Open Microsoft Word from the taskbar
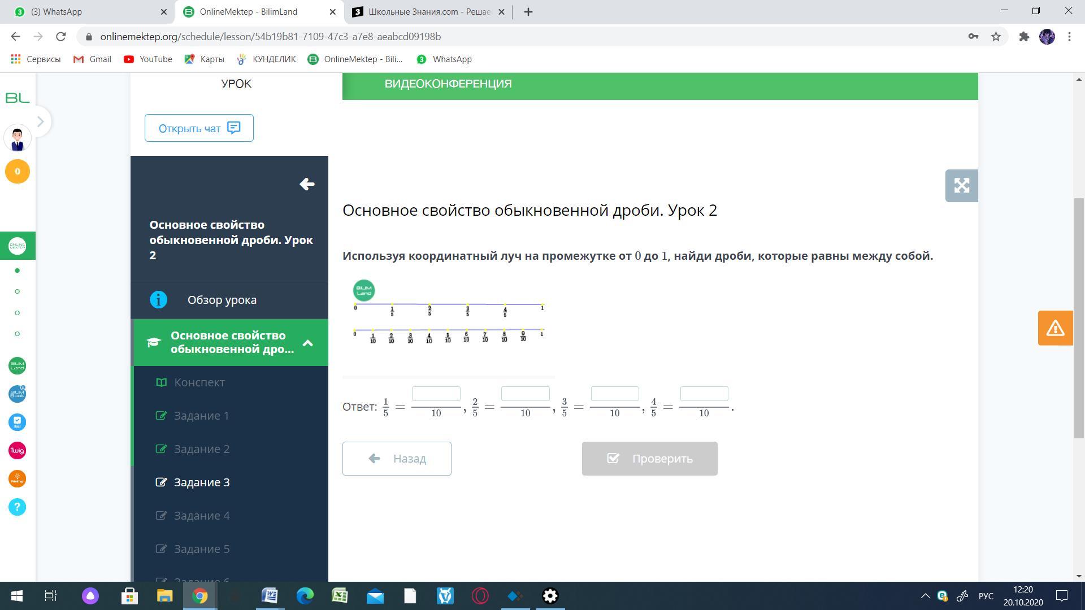The height and width of the screenshot is (610, 1085). (x=270, y=596)
